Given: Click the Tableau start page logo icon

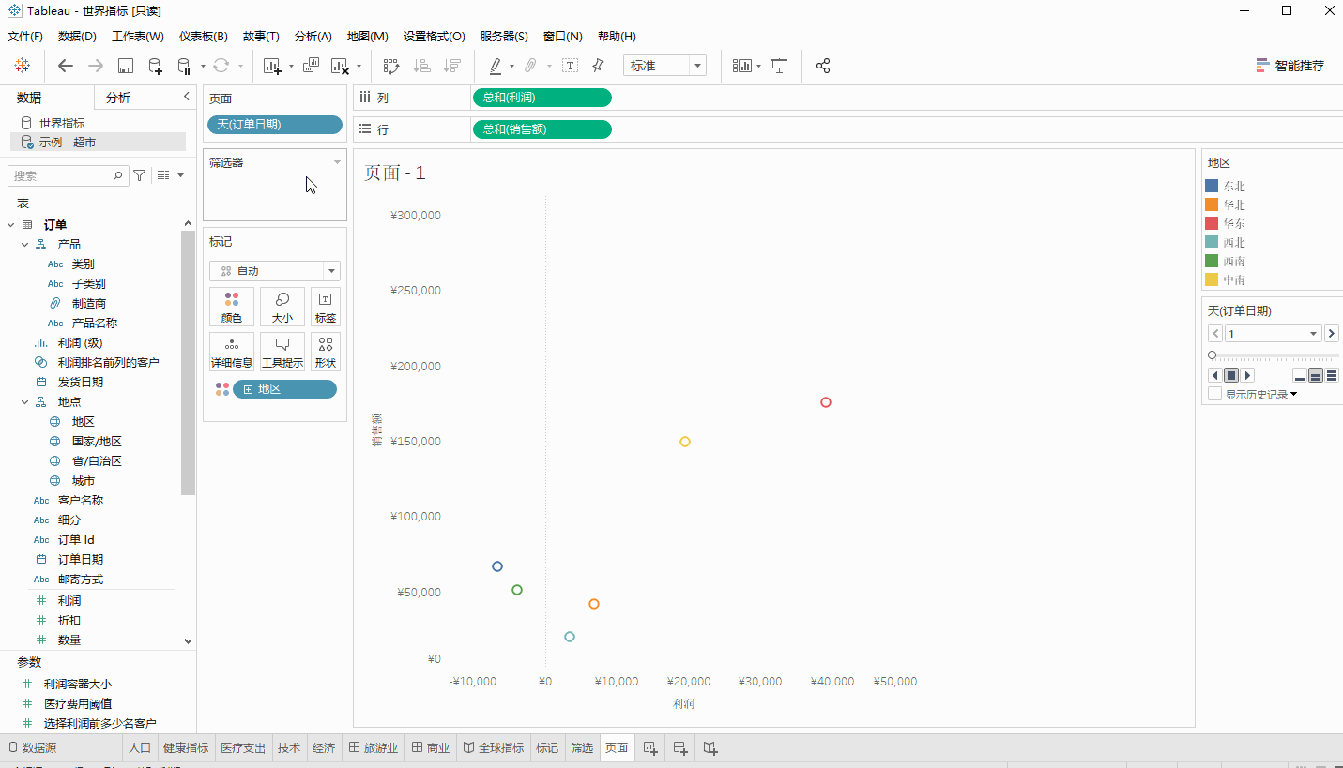Looking at the screenshot, I should coord(22,66).
